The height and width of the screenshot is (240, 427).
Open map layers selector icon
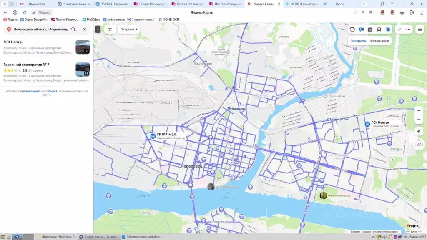coord(388,30)
